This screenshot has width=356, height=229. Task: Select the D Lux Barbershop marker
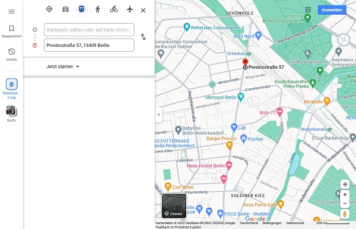coord(352,138)
